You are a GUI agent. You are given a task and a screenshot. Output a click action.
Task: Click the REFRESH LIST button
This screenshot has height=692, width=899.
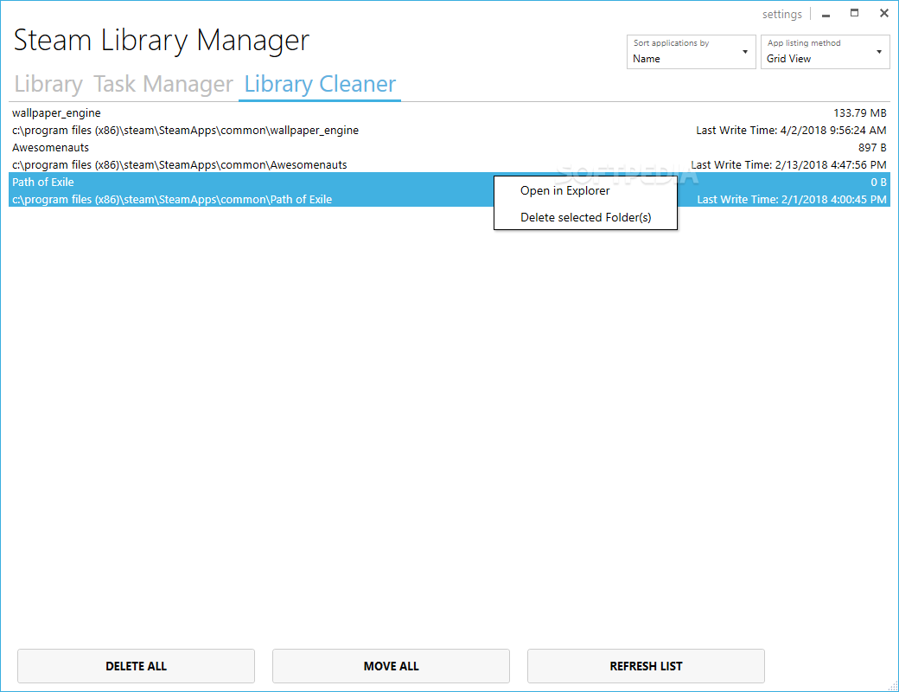tap(646, 666)
